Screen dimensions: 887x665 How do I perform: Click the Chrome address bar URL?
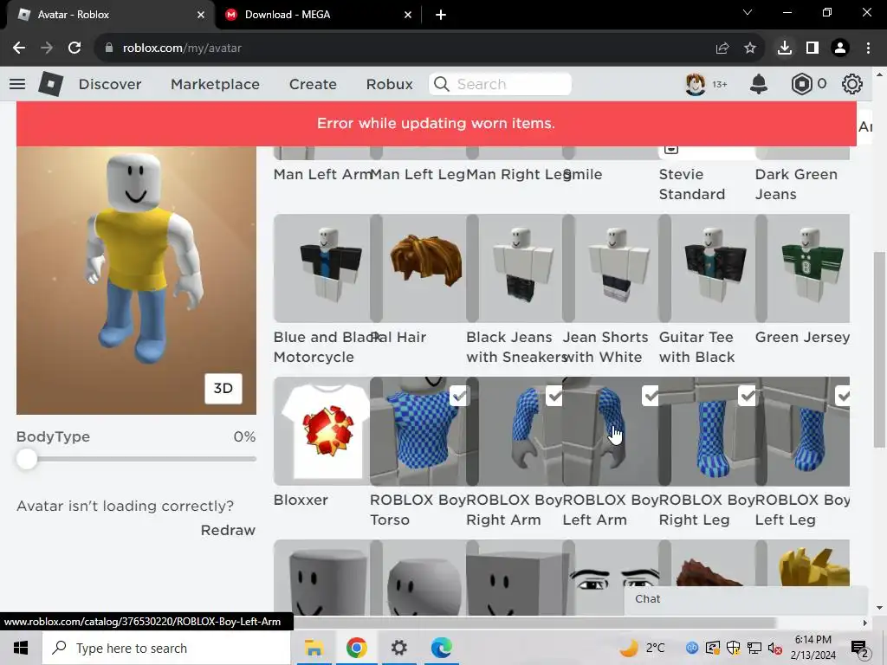click(x=182, y=48)
